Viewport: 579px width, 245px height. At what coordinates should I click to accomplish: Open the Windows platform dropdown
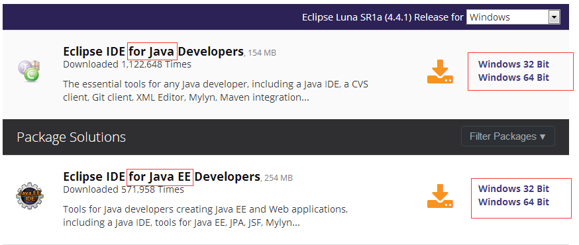point(513,17)
